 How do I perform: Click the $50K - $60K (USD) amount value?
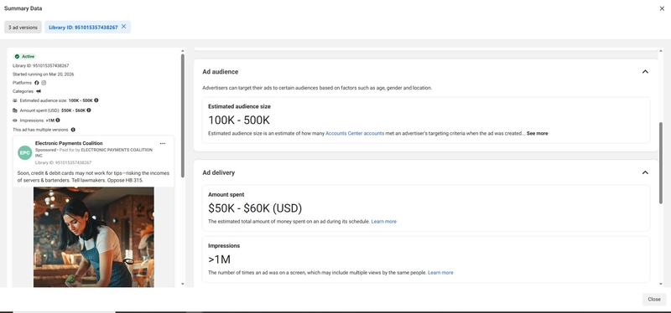(x=255, y=208)
